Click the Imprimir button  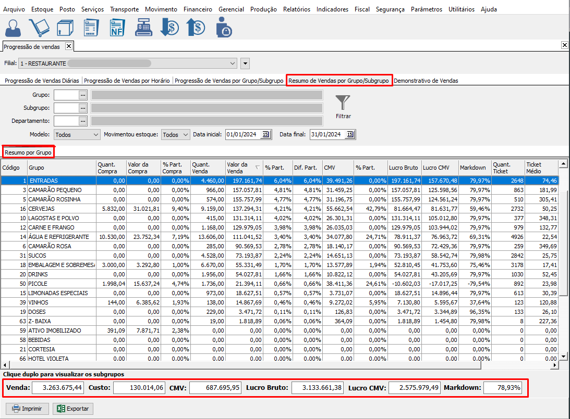coord(27,409)
